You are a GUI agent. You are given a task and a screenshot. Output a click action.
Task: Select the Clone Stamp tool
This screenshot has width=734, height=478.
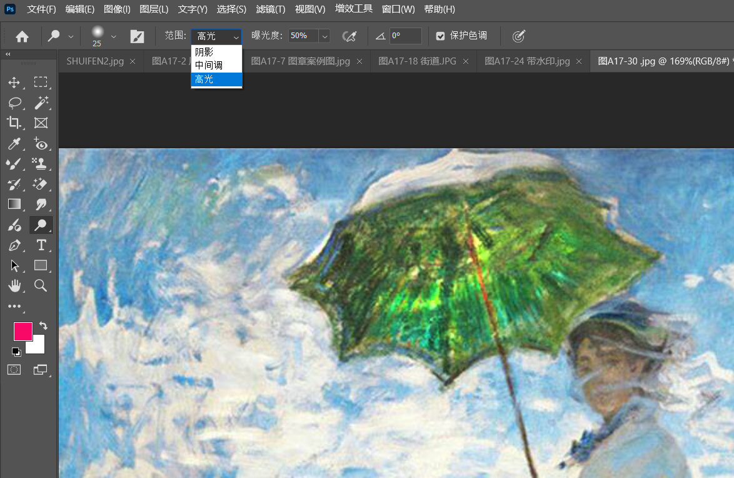[41, 163]
